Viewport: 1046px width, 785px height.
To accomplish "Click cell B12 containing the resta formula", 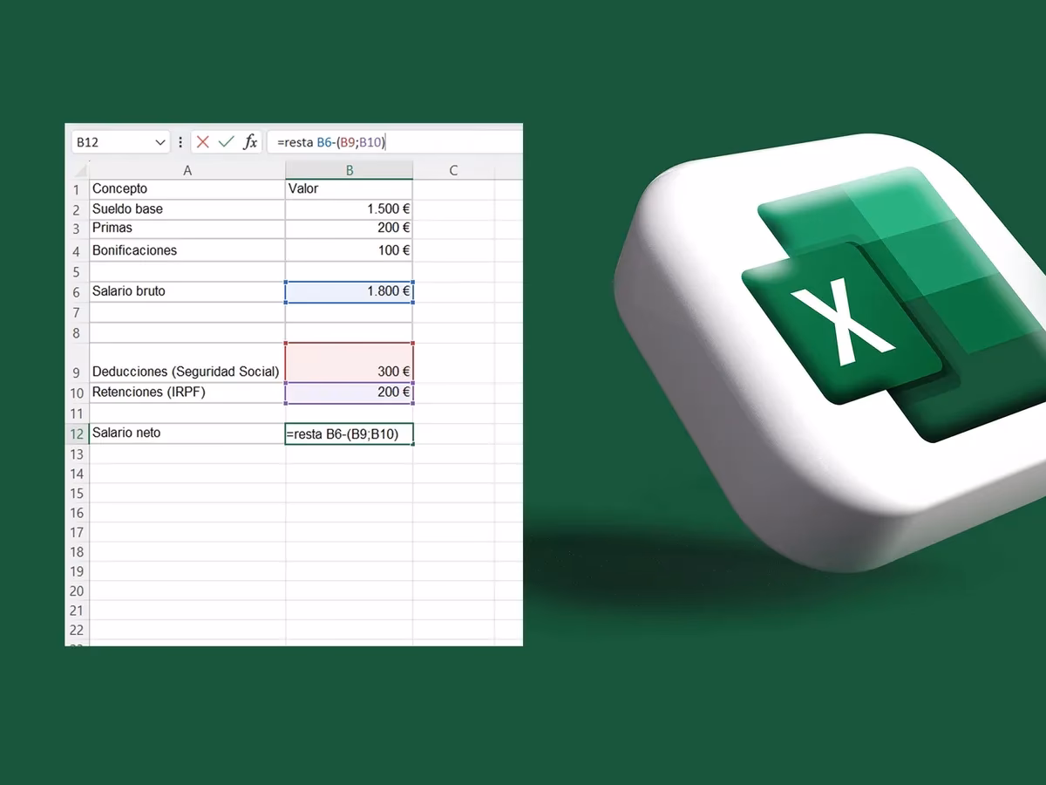I will click(x=350, y=434).
